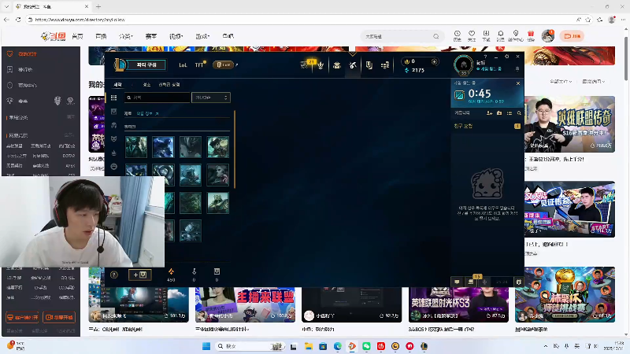Click the orange essence icon showing 450

point(171,271)
